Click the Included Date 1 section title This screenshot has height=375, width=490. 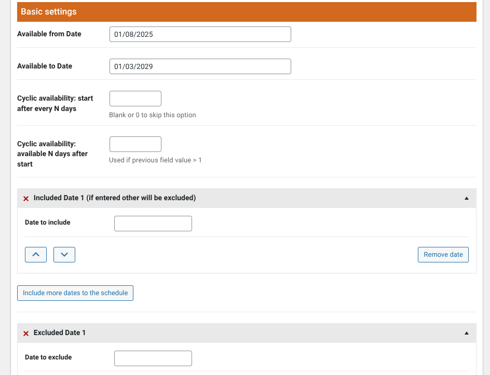pos(114,198)
